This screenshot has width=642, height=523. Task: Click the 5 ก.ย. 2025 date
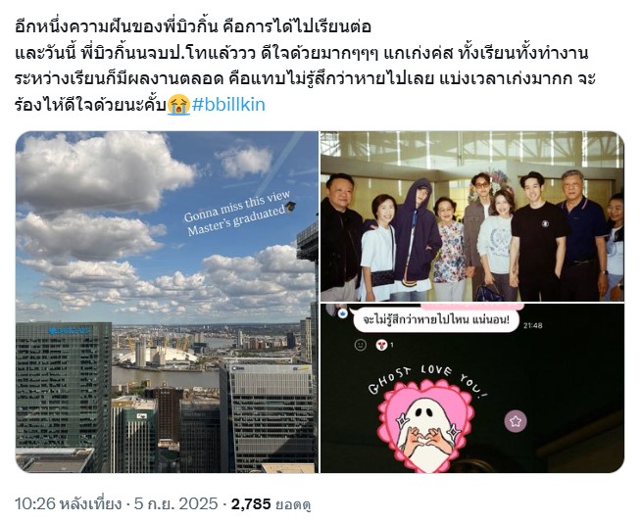coord(176,503)
